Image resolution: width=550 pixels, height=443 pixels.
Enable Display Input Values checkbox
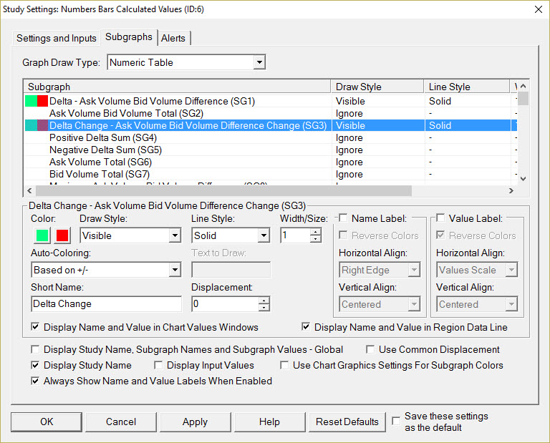(158, 365)
